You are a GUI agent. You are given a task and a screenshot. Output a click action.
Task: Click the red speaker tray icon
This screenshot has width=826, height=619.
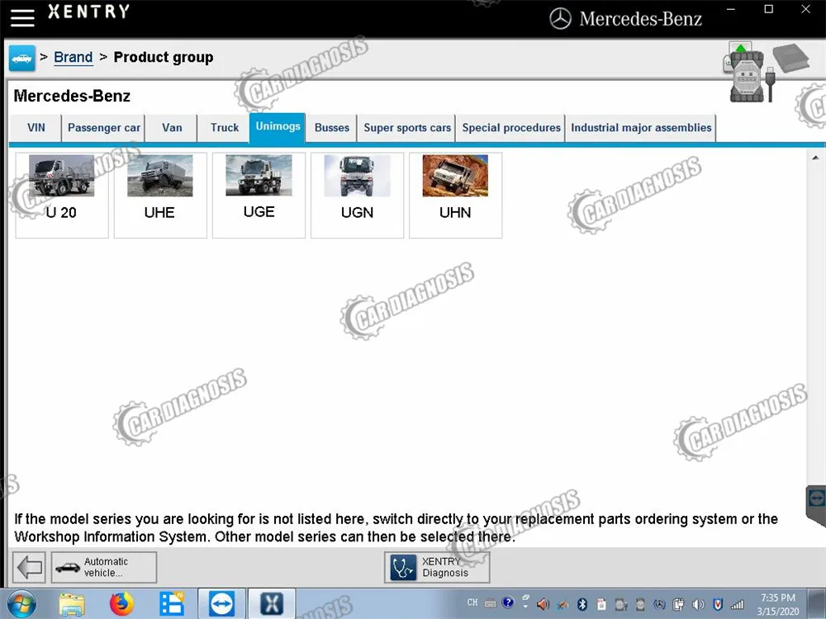[544, 604]
